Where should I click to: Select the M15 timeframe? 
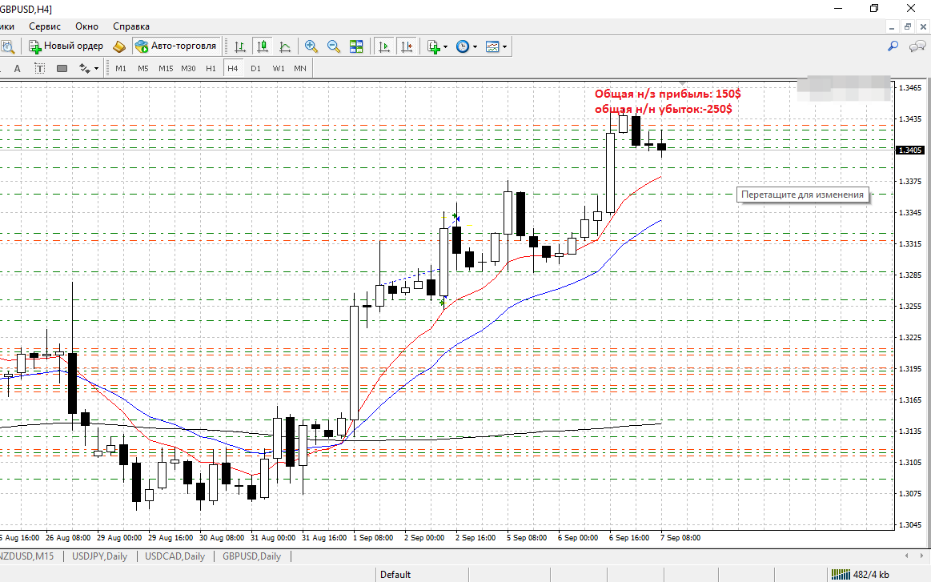(x=166, y=68)
